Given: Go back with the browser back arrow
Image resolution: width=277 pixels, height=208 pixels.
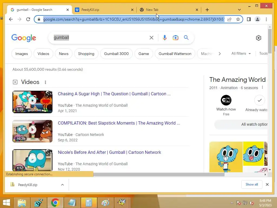Looking at the screenshot, I should pyautogui.click(x=11, y=19).
